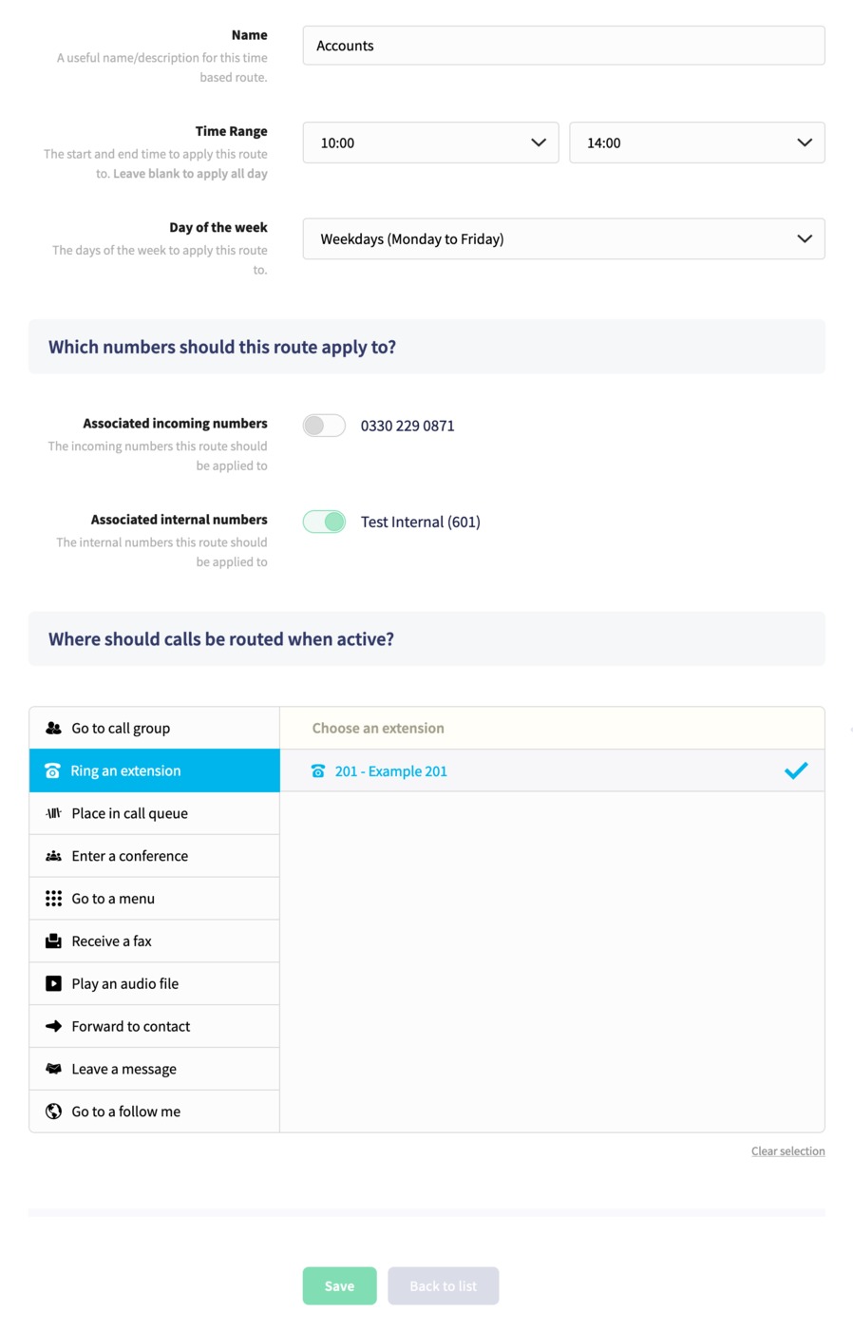Click the play audio file icon
Viewport: 853px width, 1330px height.
coord(53,983)
